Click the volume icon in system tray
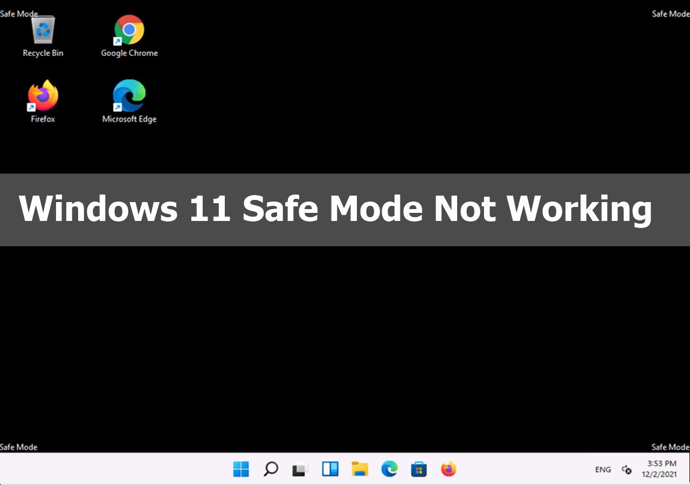This screenshot has height=485, width=690. (626, 469)
